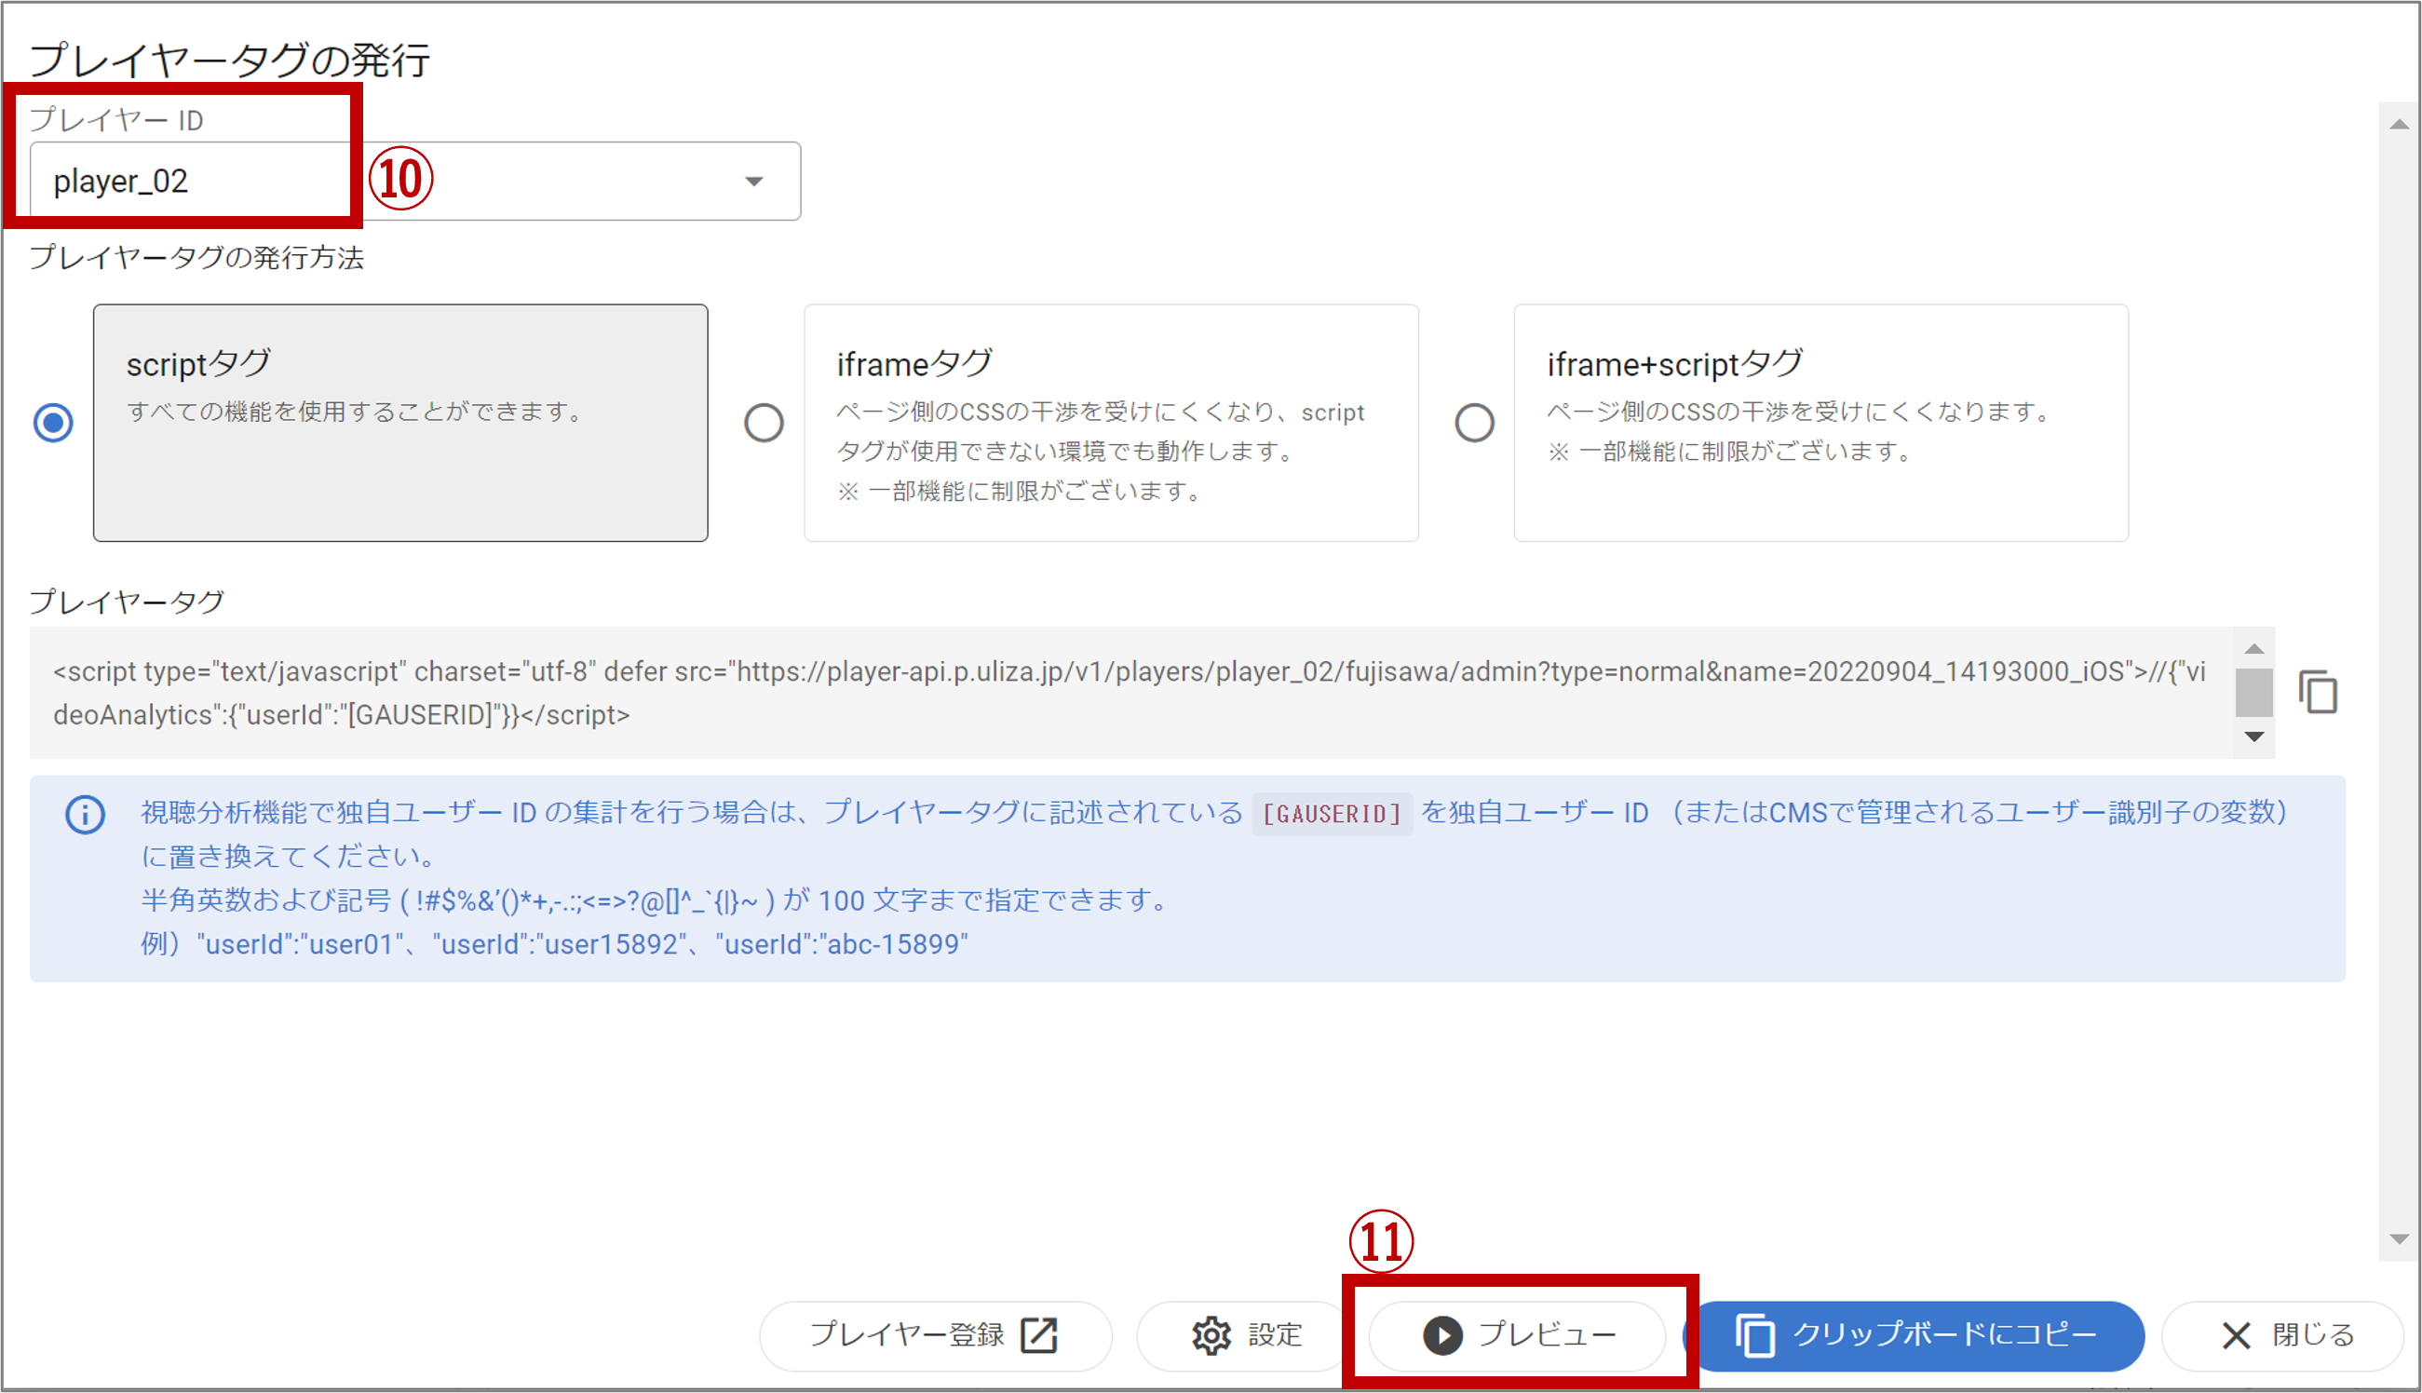2422x1393 pixels.
Task: Choose the iframe+script tag option card
Action: click(x=1820, y=423)
